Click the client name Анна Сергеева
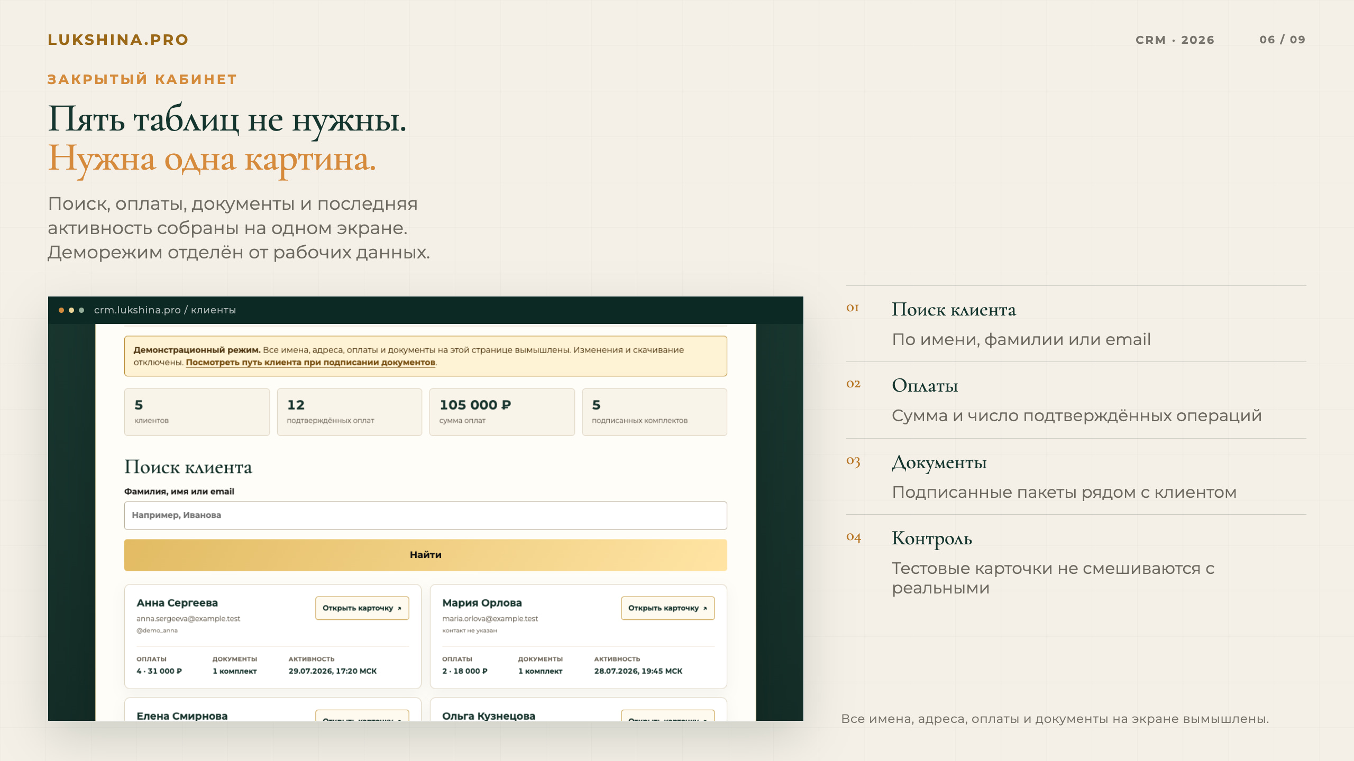 177,603
